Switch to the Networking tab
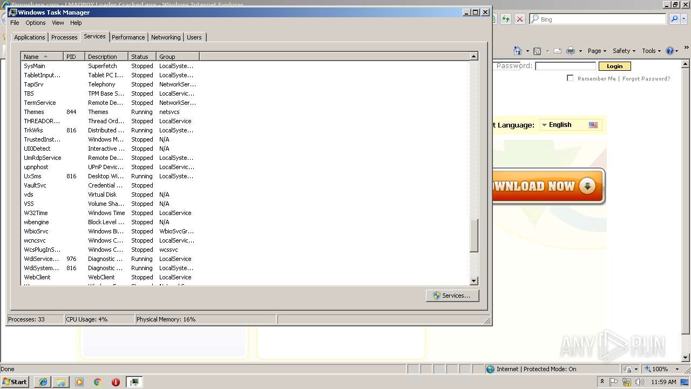Screen dimensions: 691x389 tap(166, 37)
